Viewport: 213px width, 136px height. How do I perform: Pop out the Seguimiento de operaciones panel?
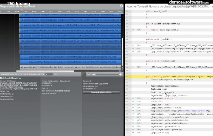[x=121, y=6]
